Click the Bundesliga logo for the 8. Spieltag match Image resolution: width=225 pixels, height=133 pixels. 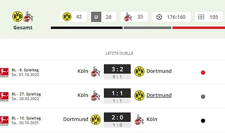[4, 72]
